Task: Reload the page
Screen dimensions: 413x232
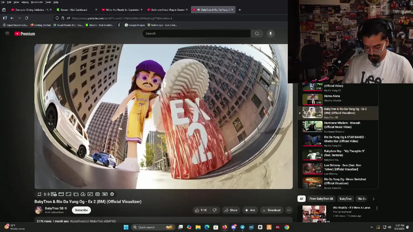Action: coord(26,18)
